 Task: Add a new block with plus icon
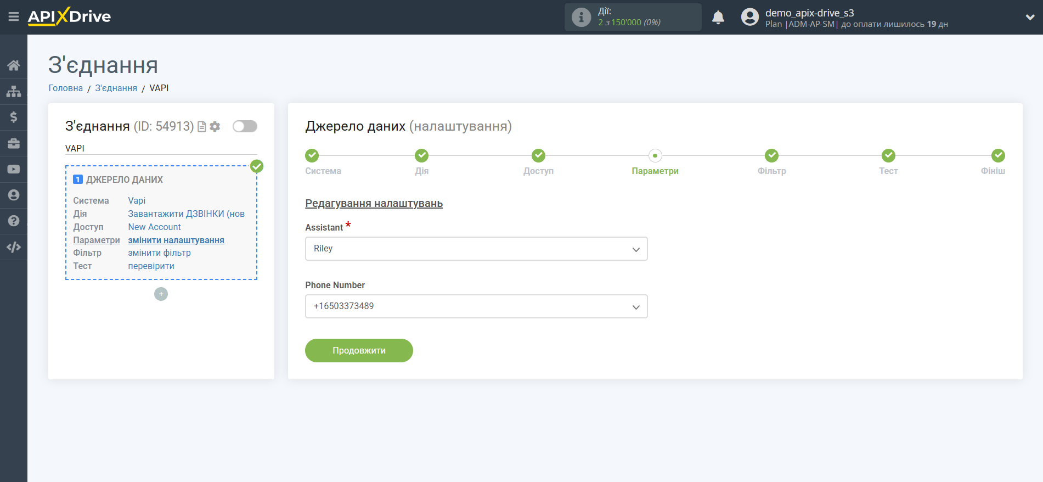coord(161,294)
